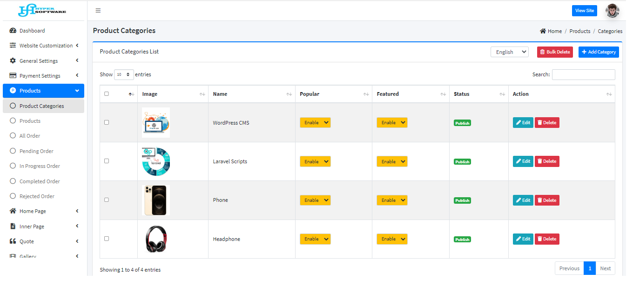
Task: Tick the select-all header checkbox
Action: (x=107, y=94)
